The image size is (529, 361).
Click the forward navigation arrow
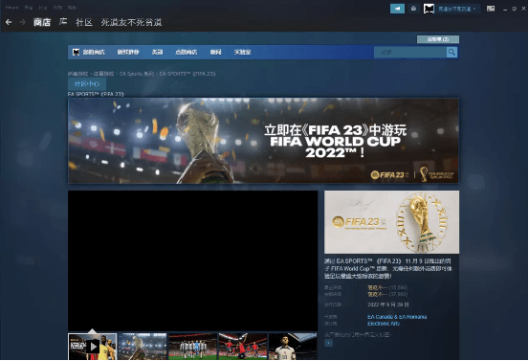(x=22, y=22)
